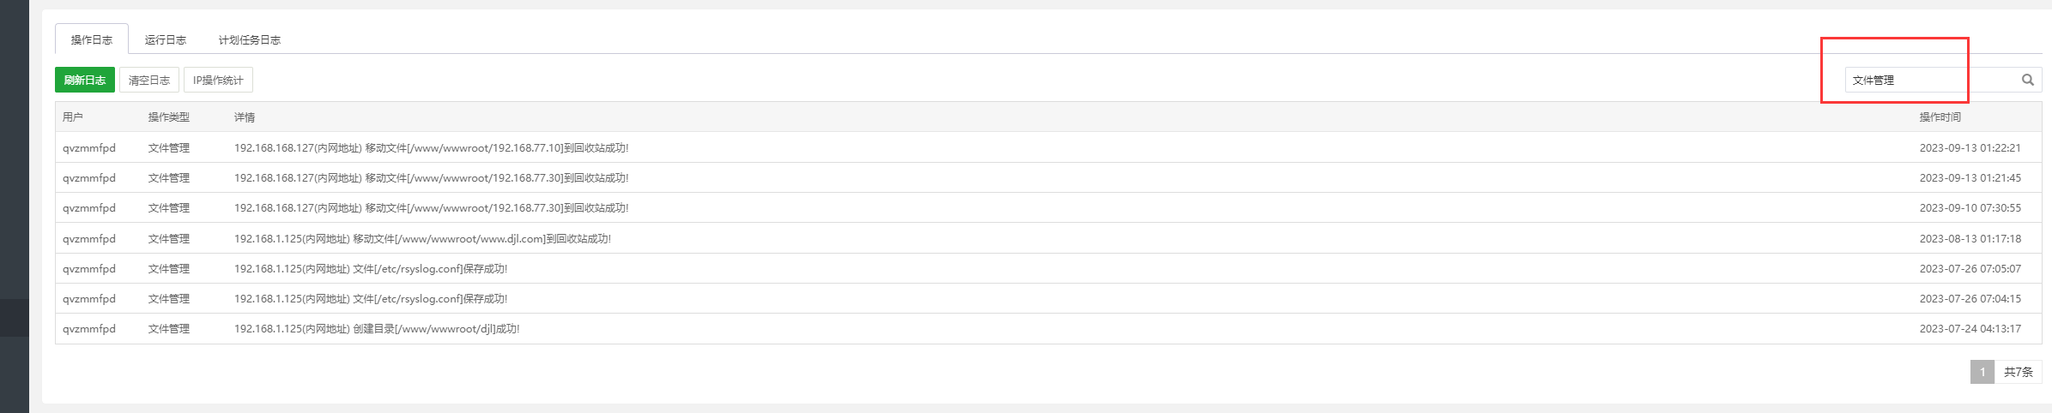Click the 共7条 total count label

coord(2019,372)
